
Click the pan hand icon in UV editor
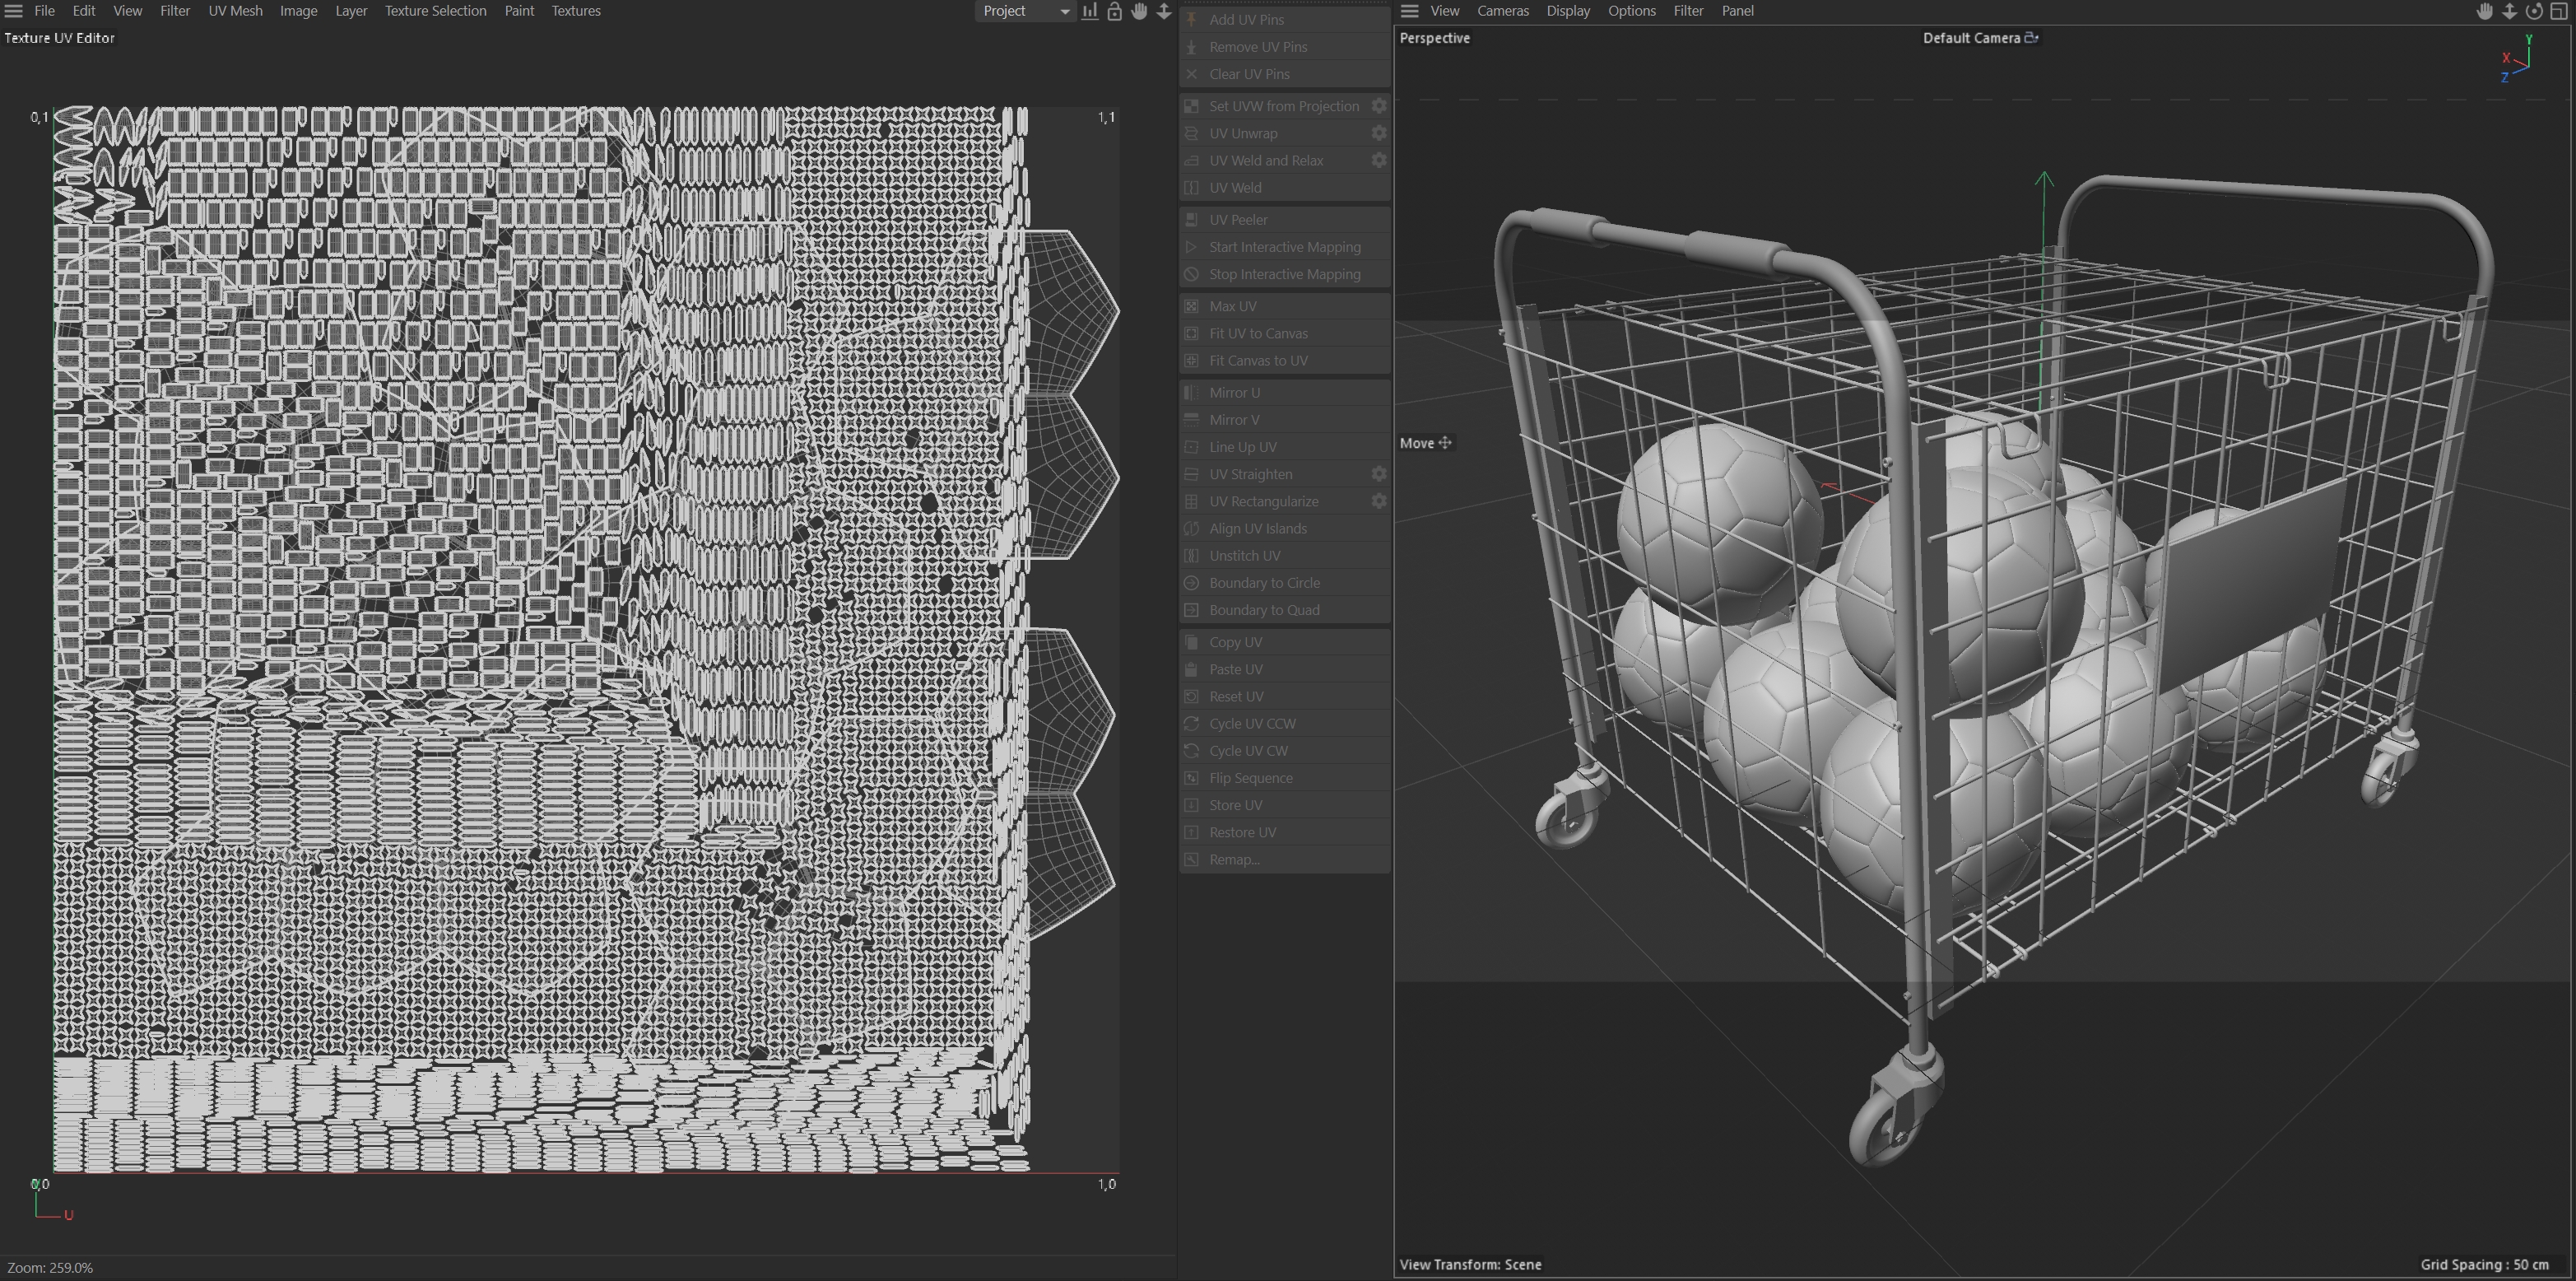point(1139,11)
